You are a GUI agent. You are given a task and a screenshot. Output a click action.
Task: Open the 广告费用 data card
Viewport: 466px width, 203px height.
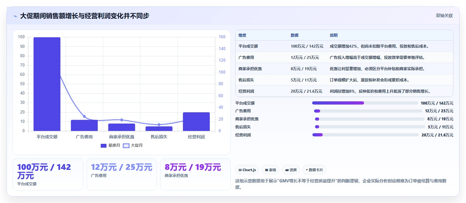point(121,174)
